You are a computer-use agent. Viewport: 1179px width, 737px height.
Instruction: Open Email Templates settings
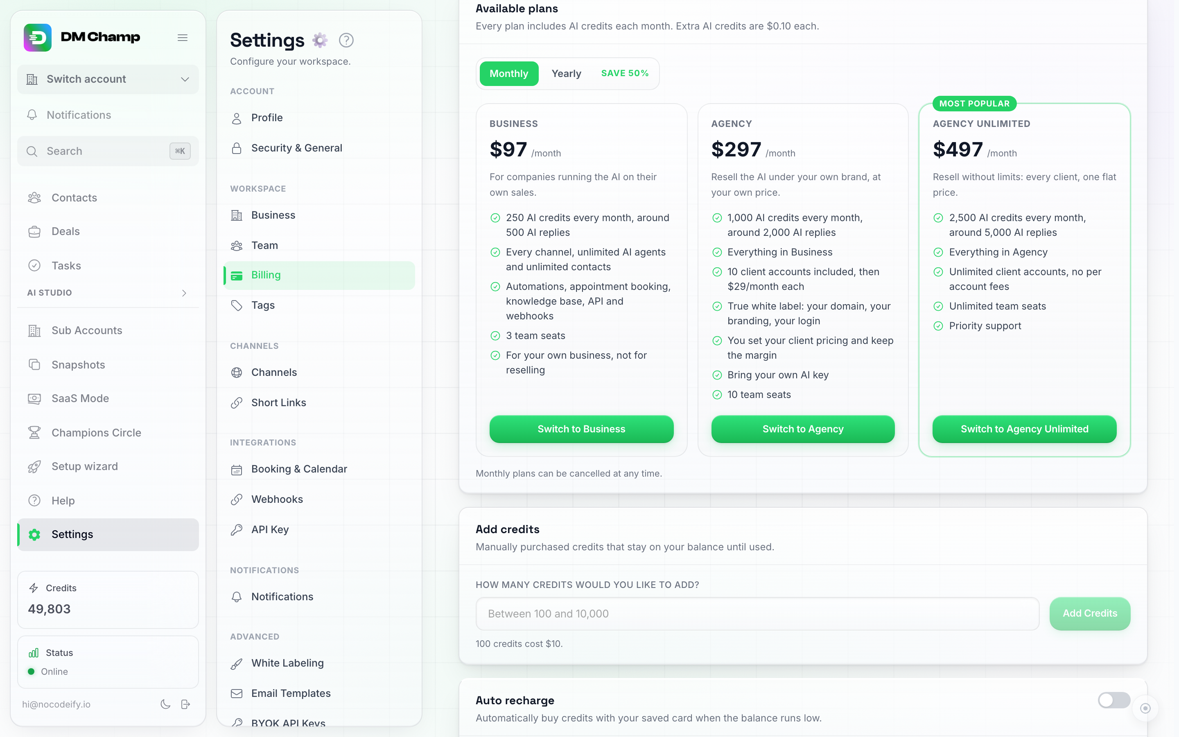(319, 693)
